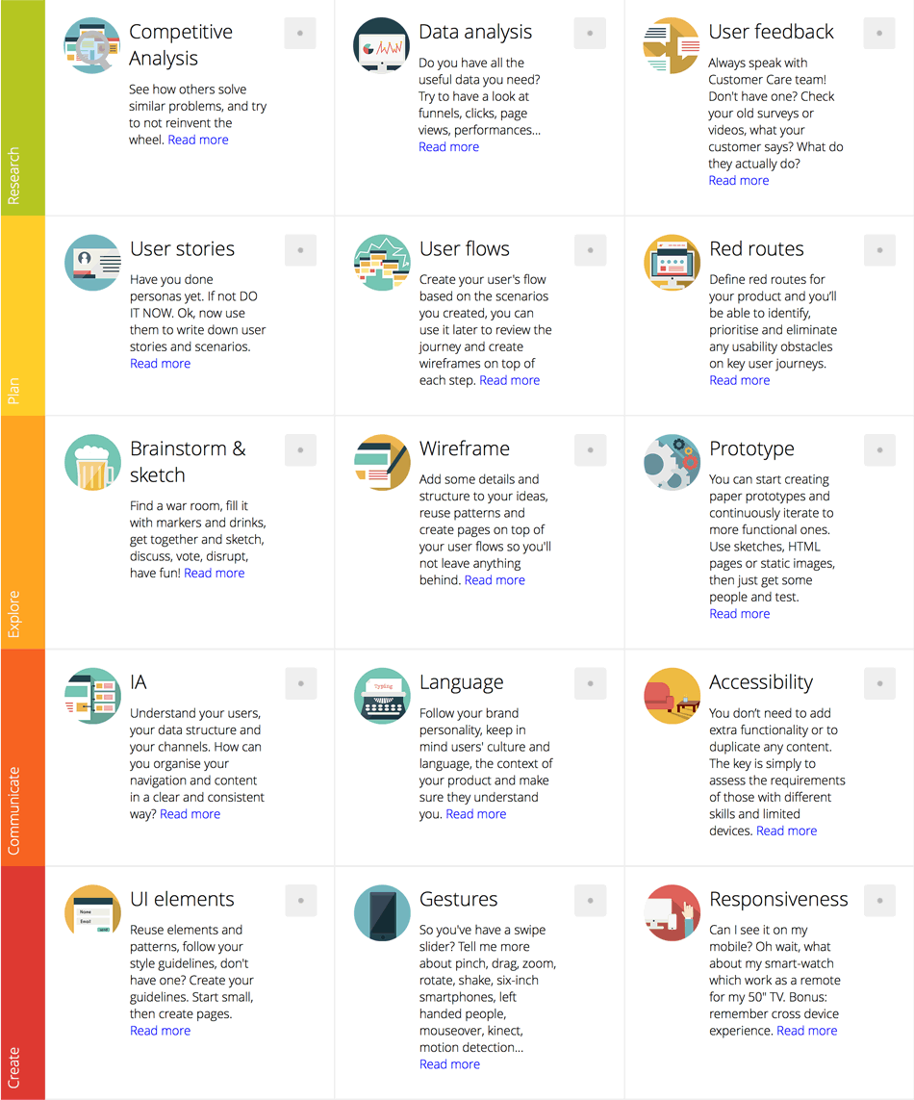Click the Language typewriter icon
914x1100 pixels.
coord(382,696)
